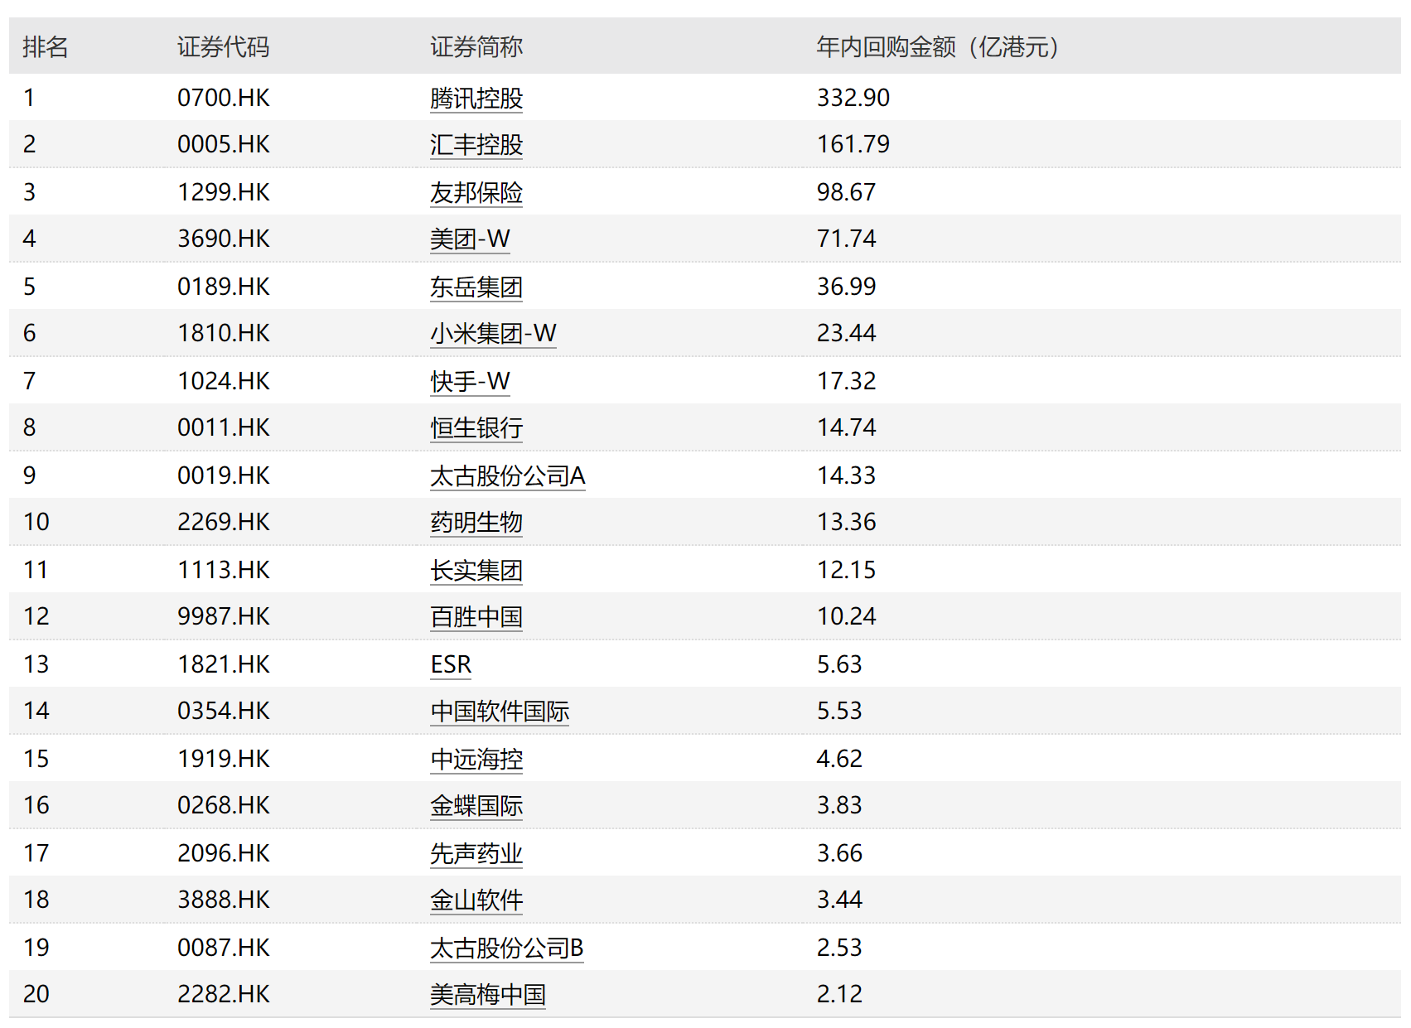Open the 金蝶国际 stock link
The height and width of the screenshot is (1028, 1411).
point(476,805)
